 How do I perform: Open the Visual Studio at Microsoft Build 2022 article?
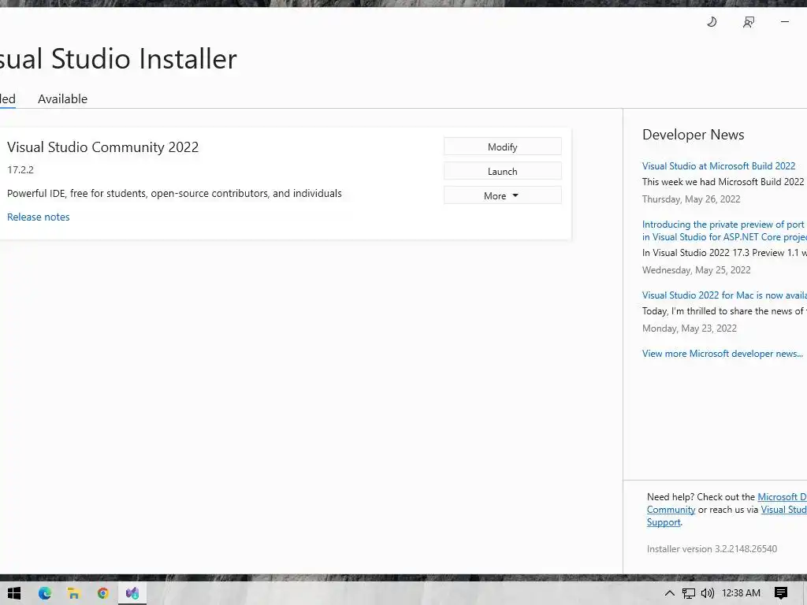click(x=719, y=166)
